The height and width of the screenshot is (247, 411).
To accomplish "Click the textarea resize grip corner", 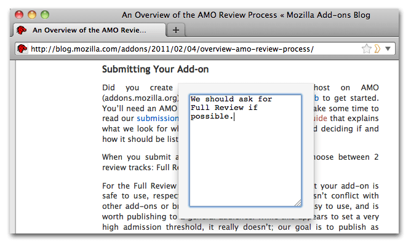I will click(x=298, y=203).
